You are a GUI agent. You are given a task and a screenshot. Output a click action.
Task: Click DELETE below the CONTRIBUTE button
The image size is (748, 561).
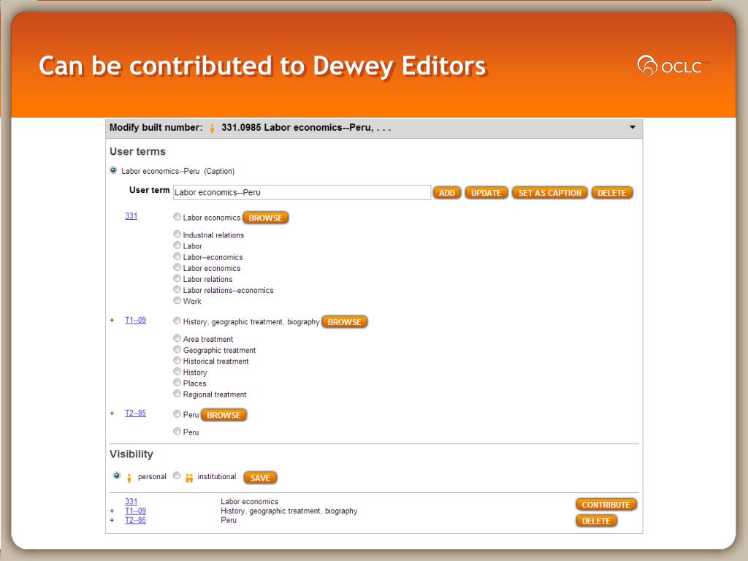click(x=596, y=521)
